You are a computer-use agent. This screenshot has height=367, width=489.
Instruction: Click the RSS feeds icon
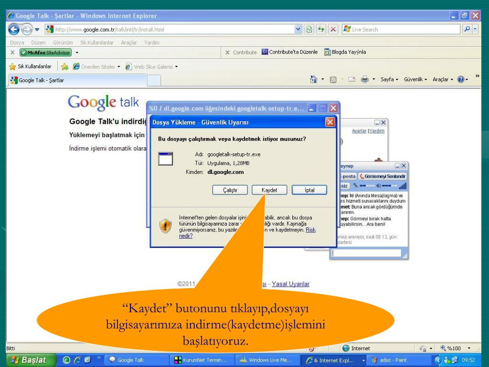click(333, 80)
